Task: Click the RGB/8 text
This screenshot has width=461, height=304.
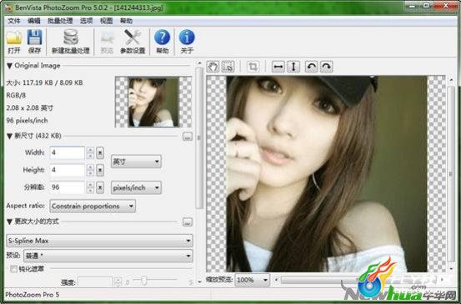Action: coord(16,95)
